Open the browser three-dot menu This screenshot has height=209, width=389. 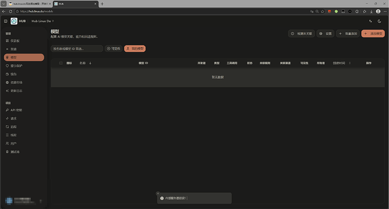[x=385, y=11]
